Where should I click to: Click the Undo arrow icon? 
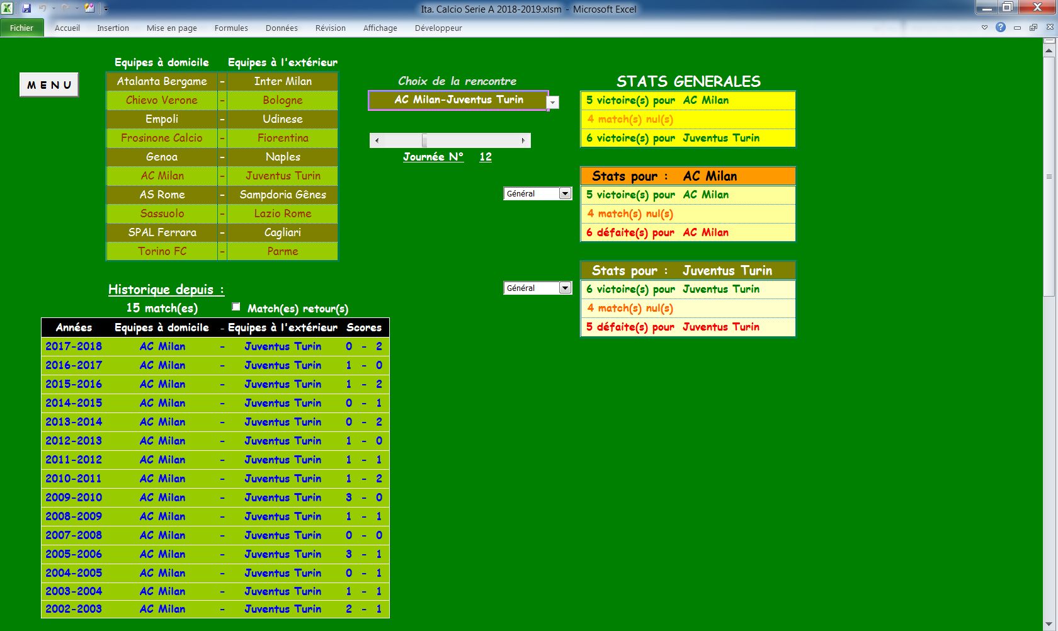[x=43, y=9]
